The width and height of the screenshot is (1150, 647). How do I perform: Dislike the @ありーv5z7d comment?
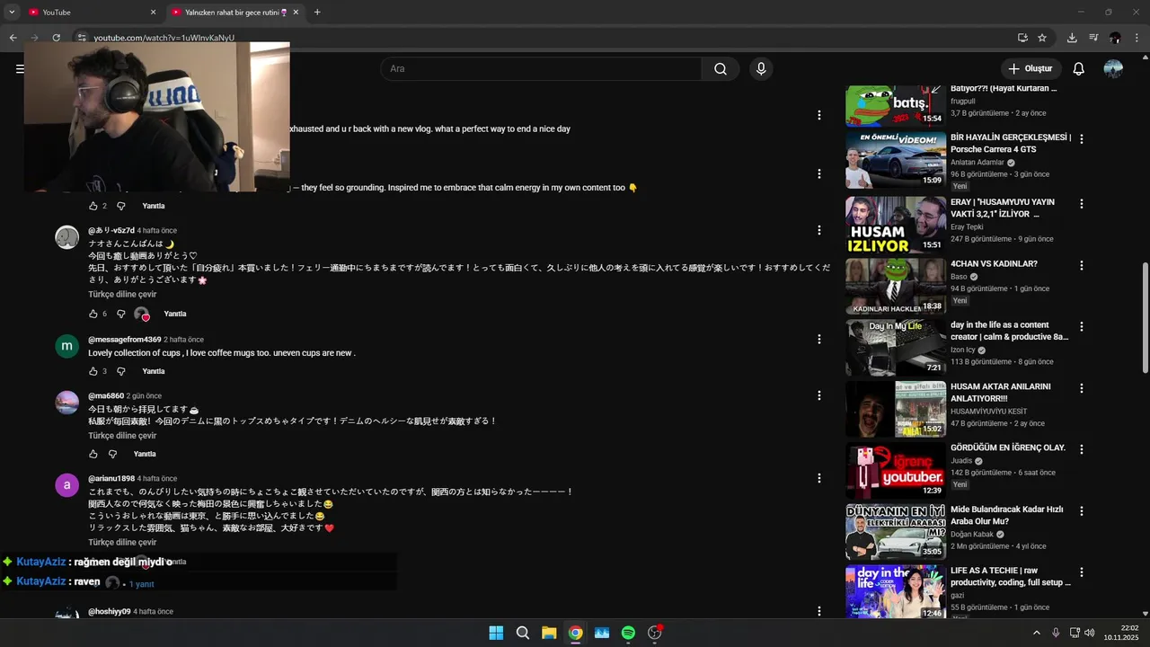[121, 314]
